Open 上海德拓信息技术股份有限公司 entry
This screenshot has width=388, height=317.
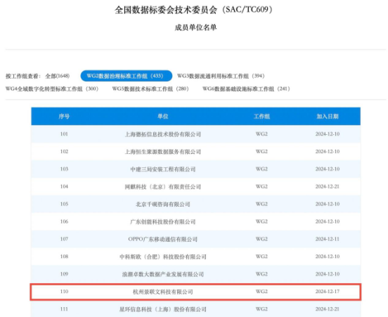point(163,134)
